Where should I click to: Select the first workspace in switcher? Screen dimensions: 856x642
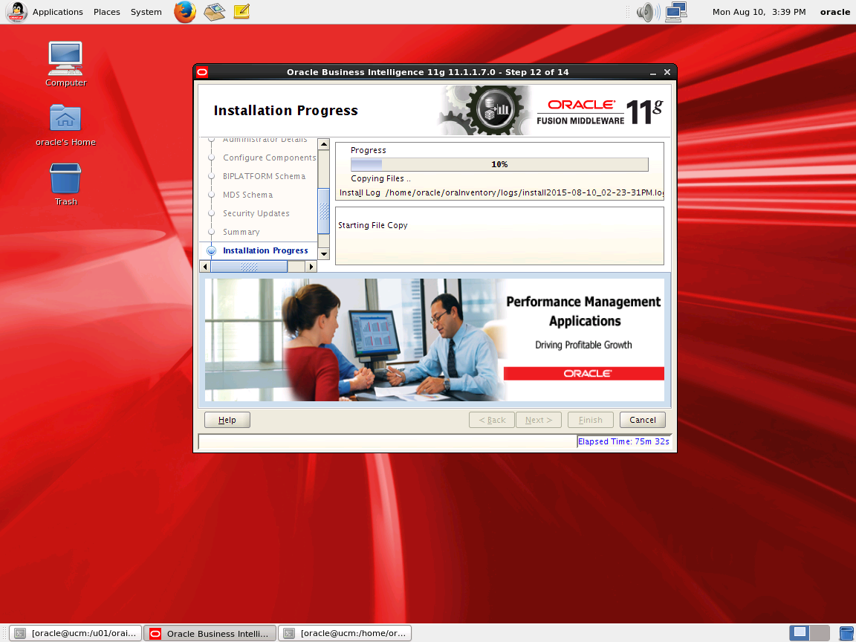point(800,633)
